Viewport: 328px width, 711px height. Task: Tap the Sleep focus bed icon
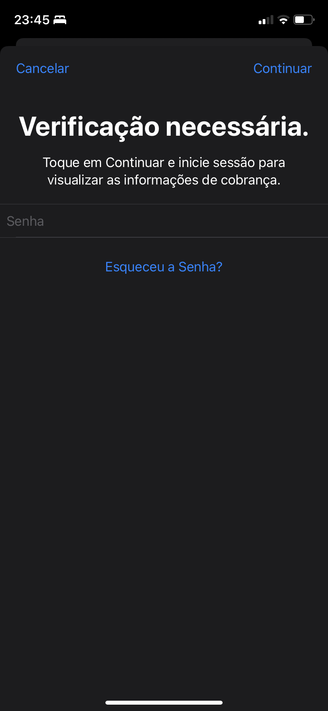tap(60, 20)
